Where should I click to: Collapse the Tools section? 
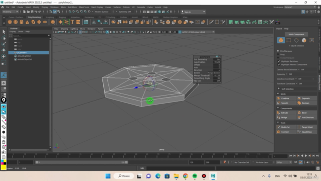coord(278,123)
